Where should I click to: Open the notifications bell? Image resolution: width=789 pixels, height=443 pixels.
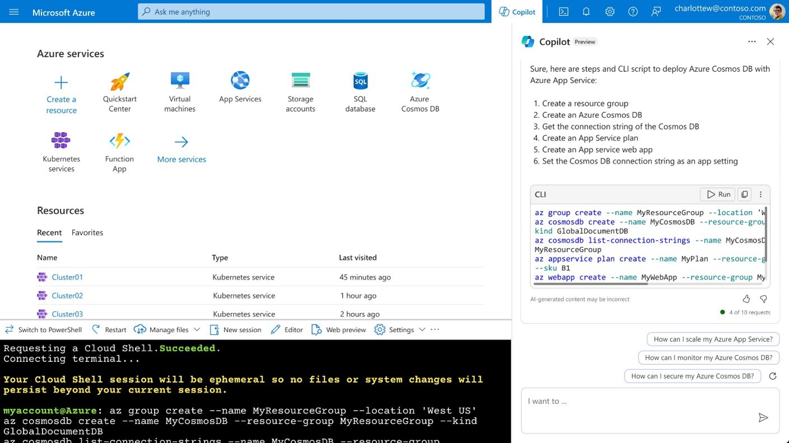pyautogui.click(x=586, y=11)
